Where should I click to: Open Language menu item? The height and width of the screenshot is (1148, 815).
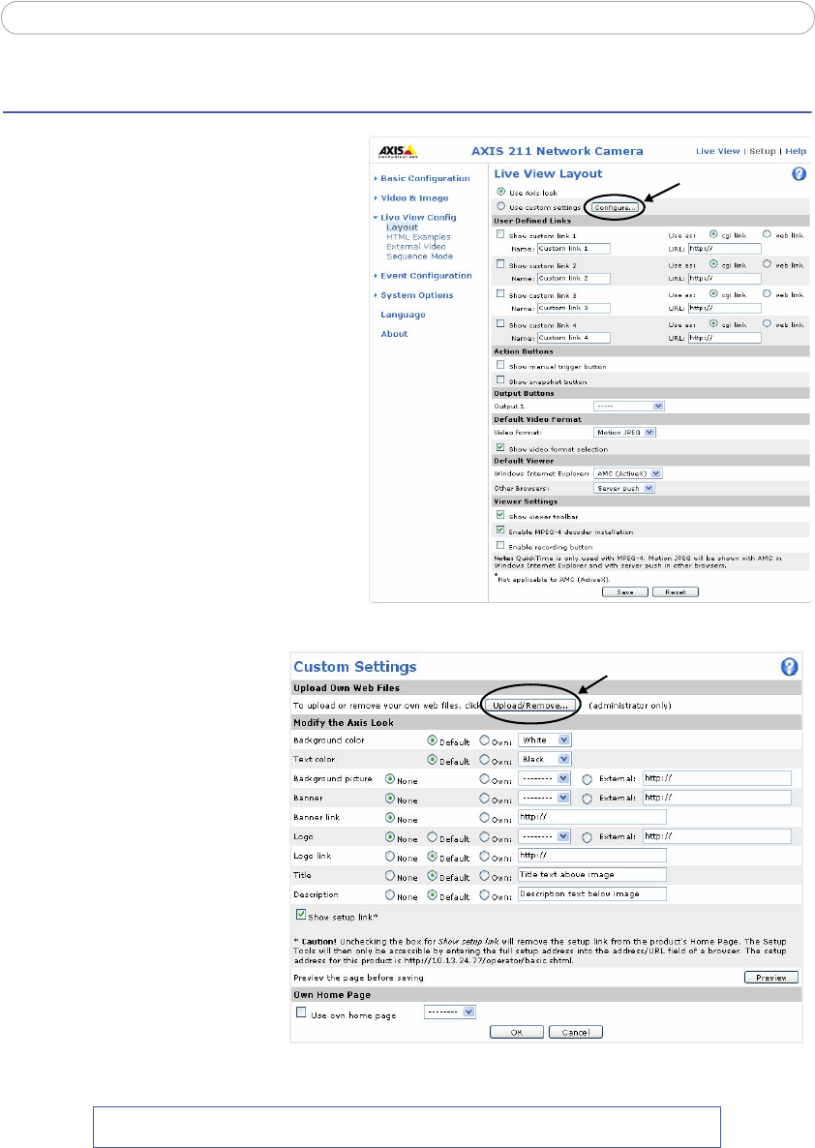[x=403, y=314]
